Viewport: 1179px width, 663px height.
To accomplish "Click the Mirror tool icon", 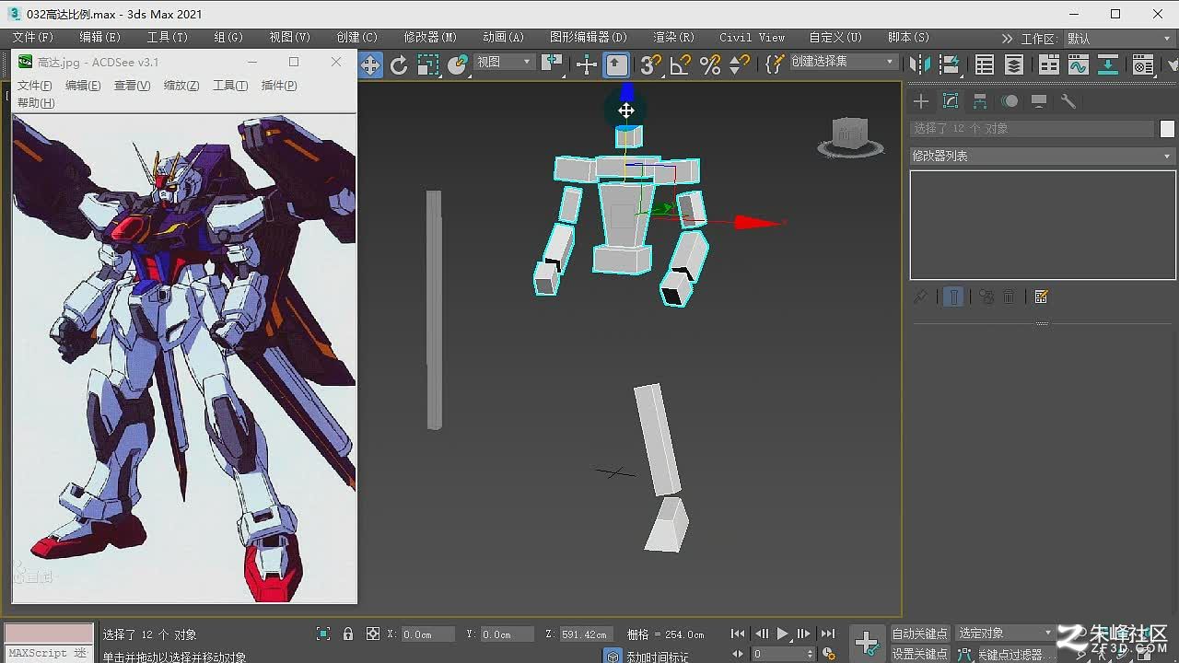I will click(919, 64).
